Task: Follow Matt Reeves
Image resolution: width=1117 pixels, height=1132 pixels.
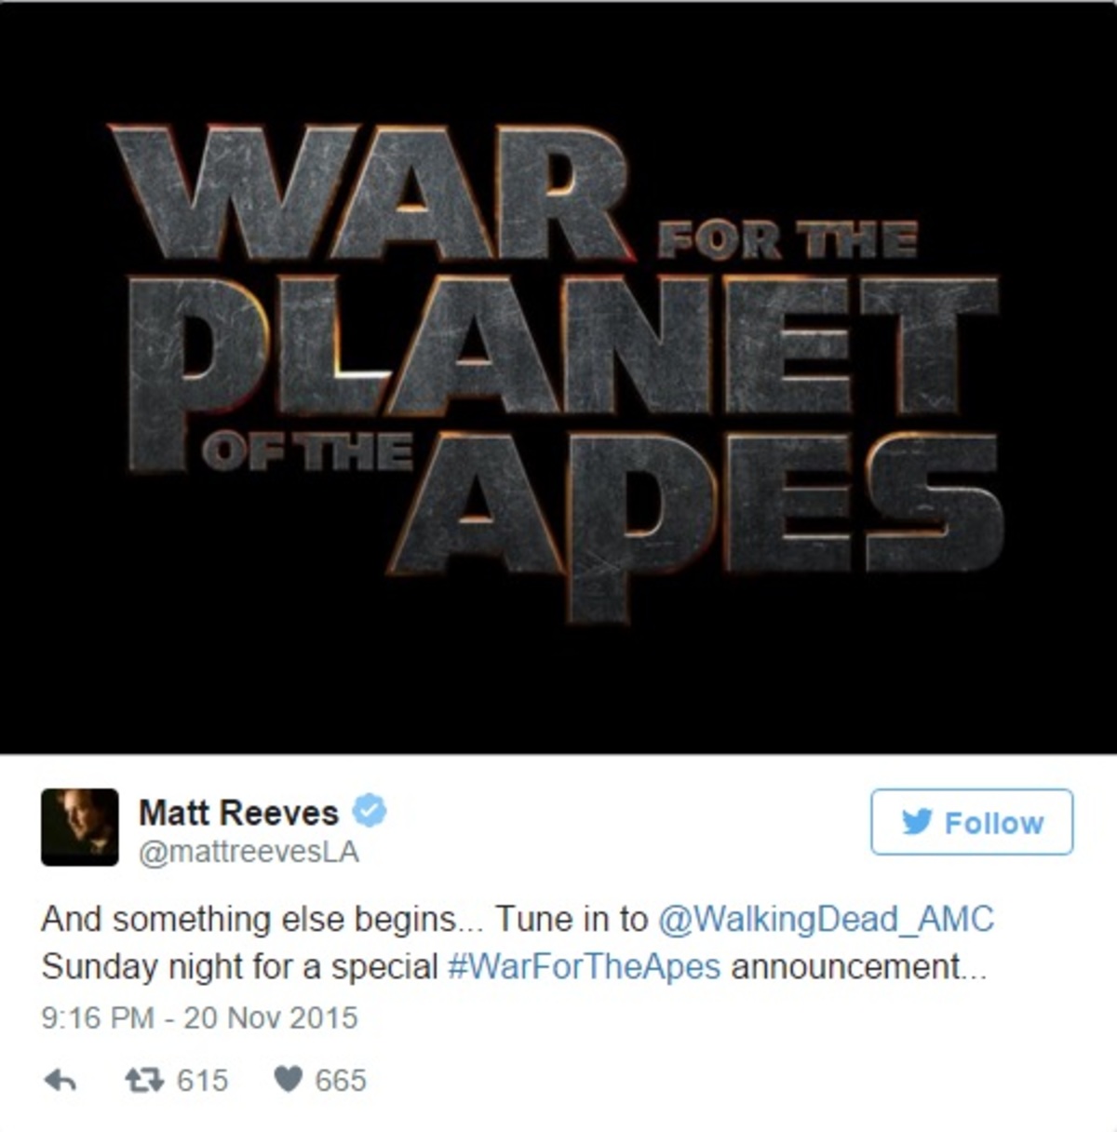Action: 972,822
